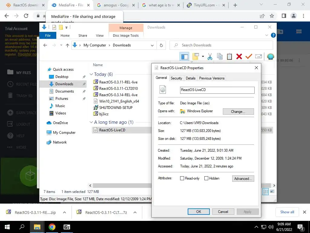The image size is (310, 233).
Task: Switch to the Previous Versions tab
Action: (x=212, y=78)
